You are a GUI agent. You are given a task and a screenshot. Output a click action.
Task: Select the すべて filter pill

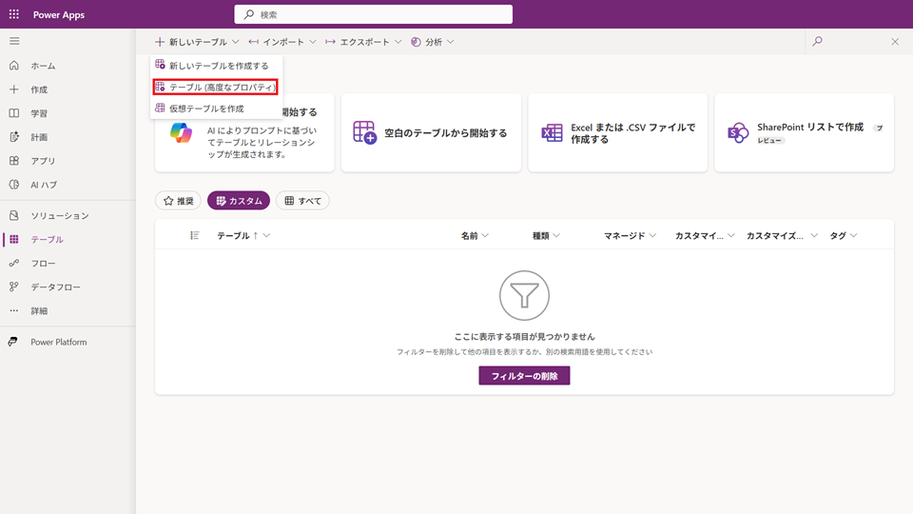(302, 201)
